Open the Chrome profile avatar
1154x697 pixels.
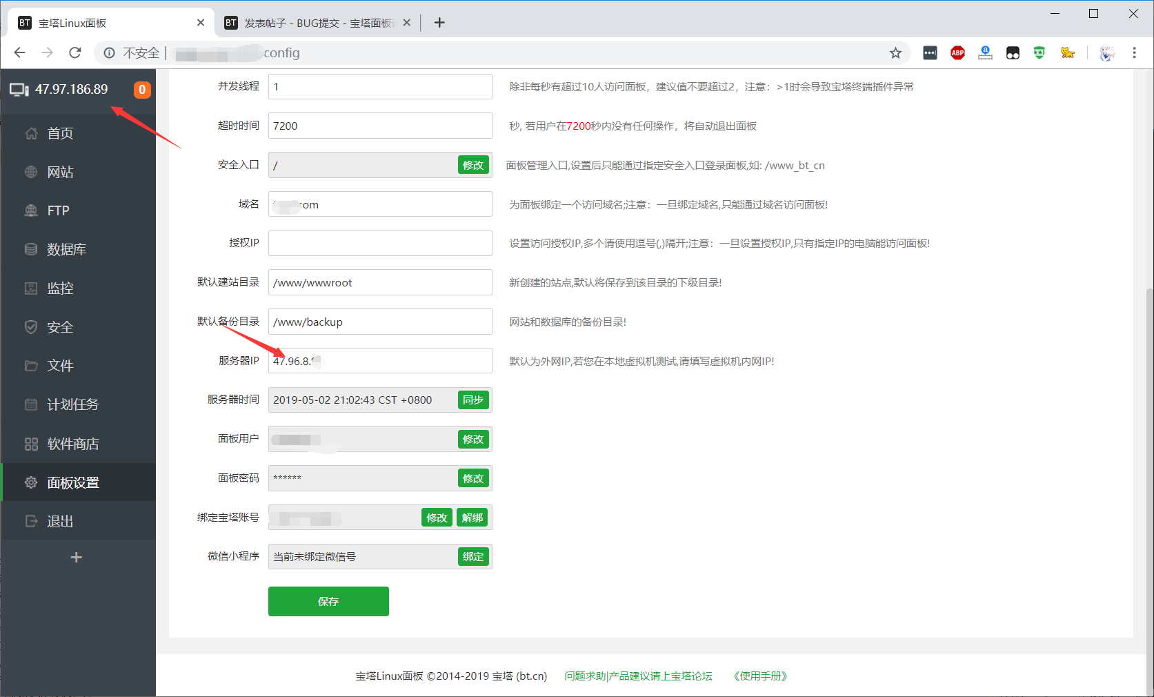(x=1106, y=53)
